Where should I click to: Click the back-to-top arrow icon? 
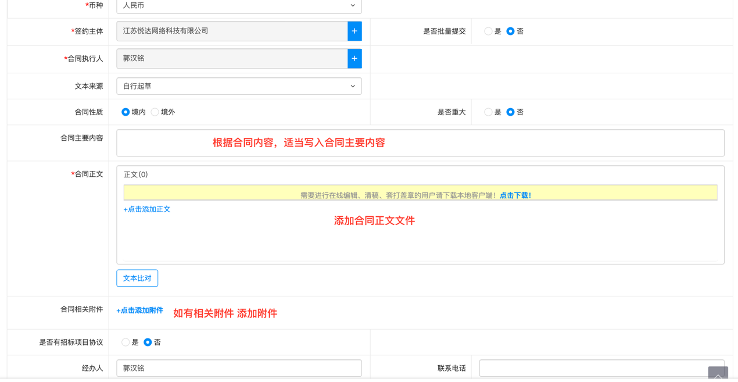(x=718, y=374)
